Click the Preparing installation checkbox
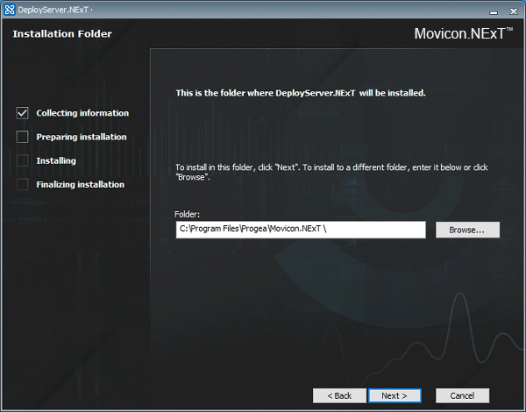Viewport: 526px width, 412px height. [23, 137]
